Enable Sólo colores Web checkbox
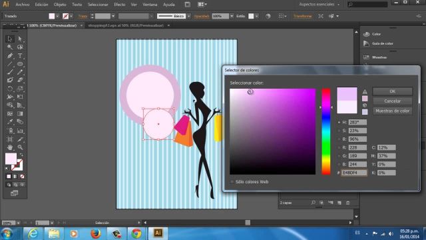 [232, 182]
